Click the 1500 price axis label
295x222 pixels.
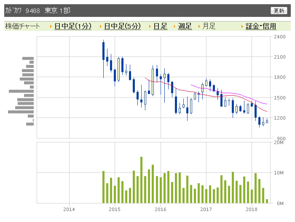[x=279, y=98]
